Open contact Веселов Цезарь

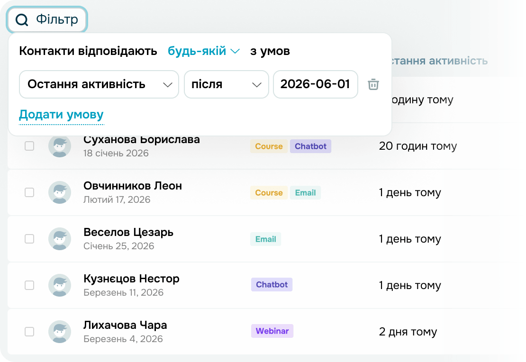(x=128, y=232)
